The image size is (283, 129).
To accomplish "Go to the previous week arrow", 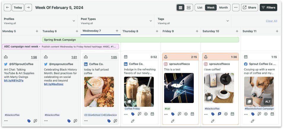I will click(8, 8).
